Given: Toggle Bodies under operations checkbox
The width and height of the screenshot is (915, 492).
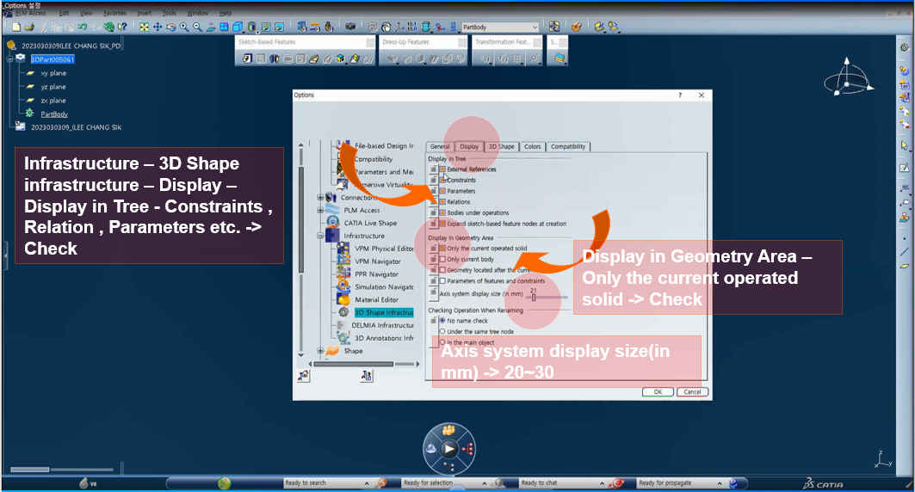Looking at the screenshot, I should [x=443, y=212].
